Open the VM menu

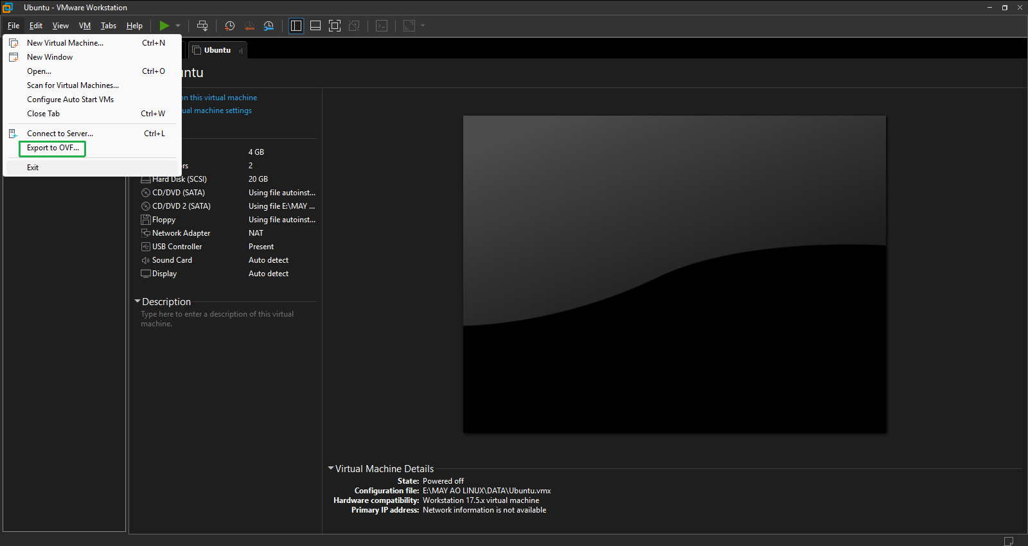(85, 26)
